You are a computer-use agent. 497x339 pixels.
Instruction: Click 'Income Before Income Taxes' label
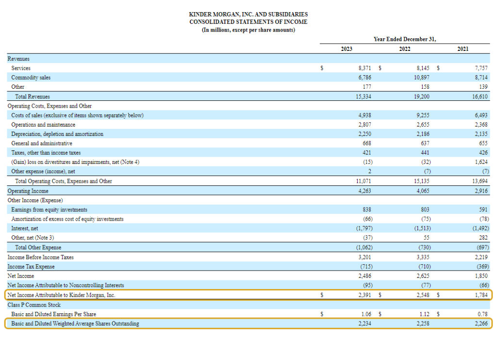[x=41, y=257]
